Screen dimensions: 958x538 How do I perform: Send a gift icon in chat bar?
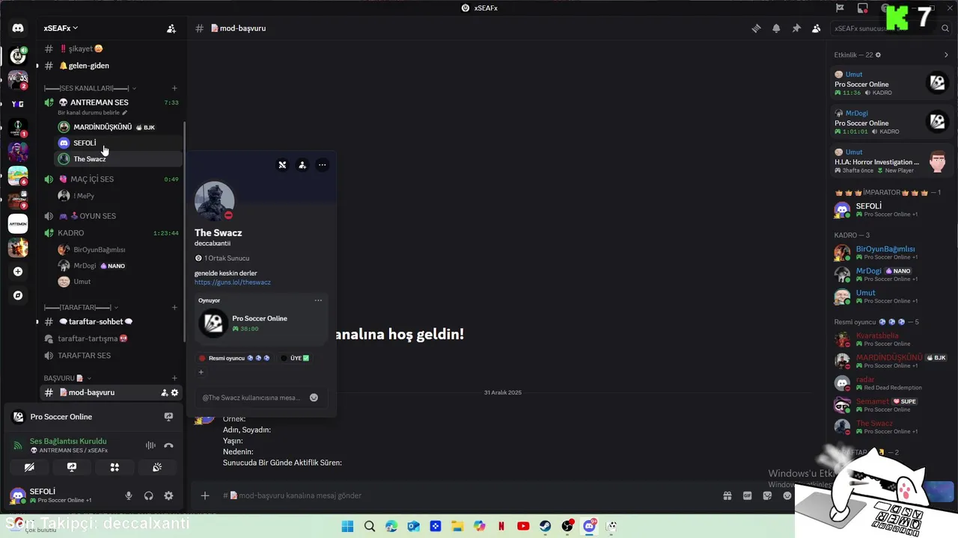click(x=727, y=495)
